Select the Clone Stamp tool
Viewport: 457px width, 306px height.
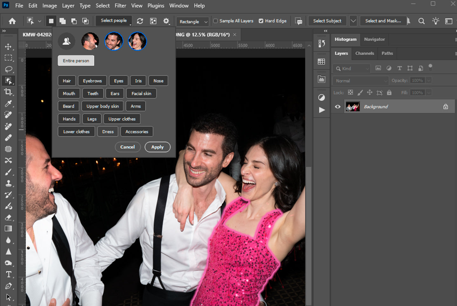point(8,183)
